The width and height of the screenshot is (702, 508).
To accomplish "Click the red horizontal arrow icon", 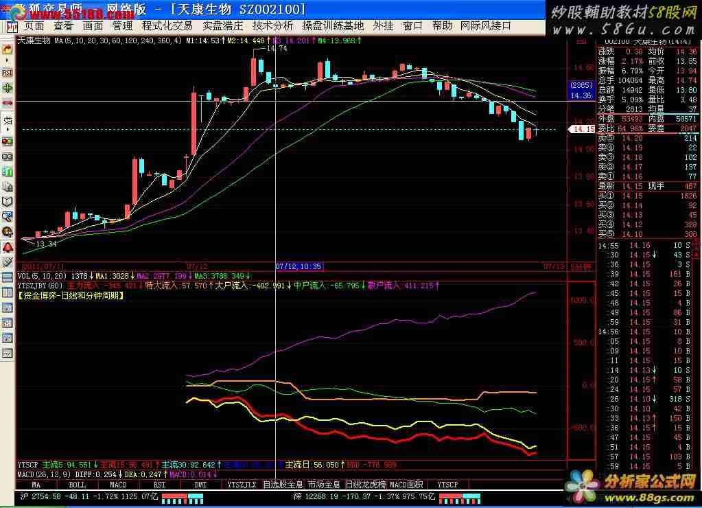I will (x=8, y=102).
